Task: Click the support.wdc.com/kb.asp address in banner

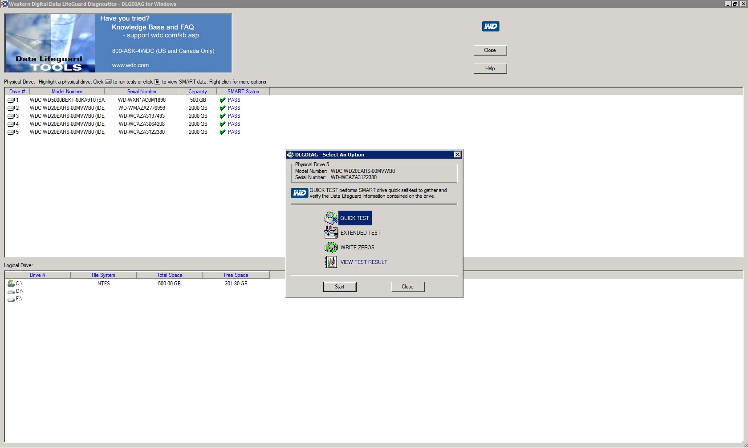Action: click(163, 35)
